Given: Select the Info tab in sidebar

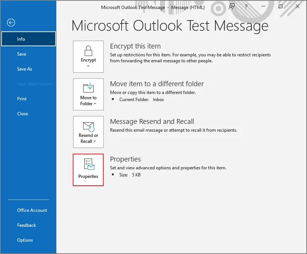Looking at the screenshot, I should 28,39.
